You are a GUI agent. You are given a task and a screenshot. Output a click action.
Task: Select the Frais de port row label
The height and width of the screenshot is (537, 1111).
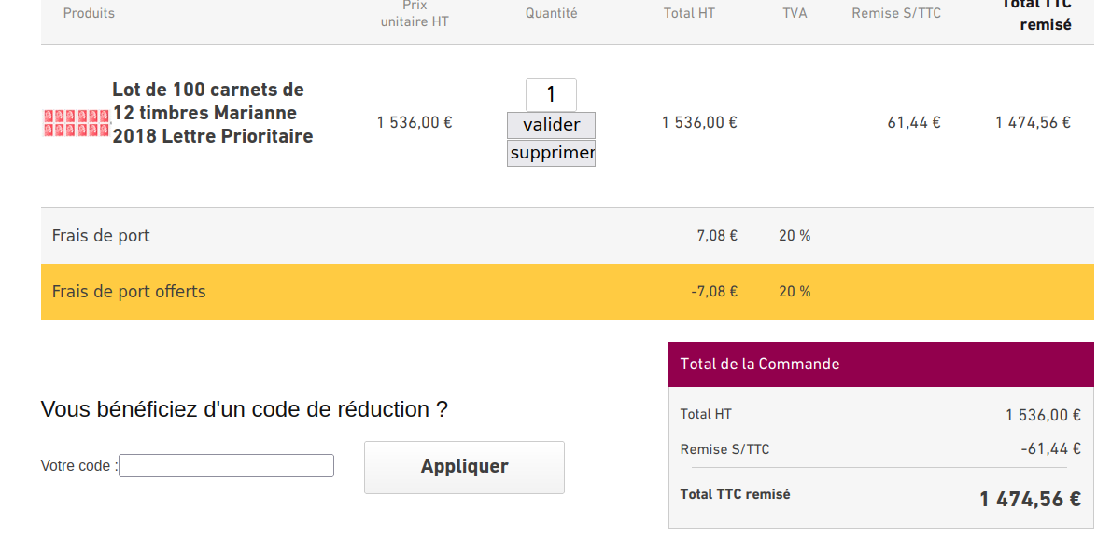pos(101,236)
